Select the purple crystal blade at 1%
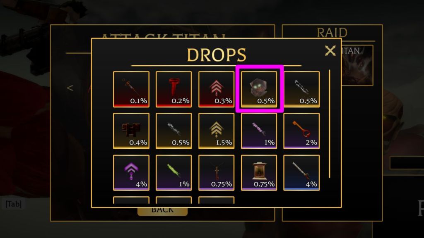This screenshot has height=238, width=424. pyautogui.click(x=259, y=131)
